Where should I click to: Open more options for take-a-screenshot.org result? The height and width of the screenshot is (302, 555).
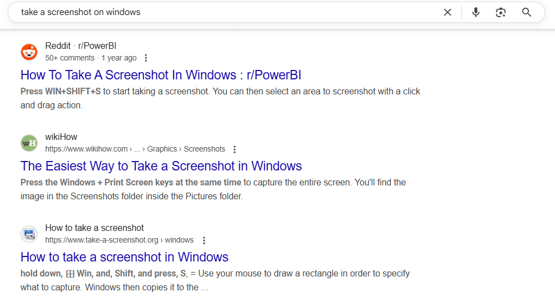click(204, 240)
